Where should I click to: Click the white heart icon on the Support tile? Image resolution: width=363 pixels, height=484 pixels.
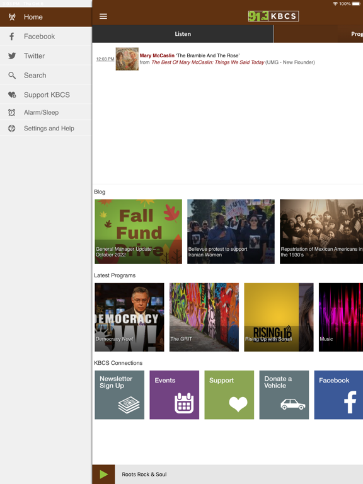click(238, 404)
